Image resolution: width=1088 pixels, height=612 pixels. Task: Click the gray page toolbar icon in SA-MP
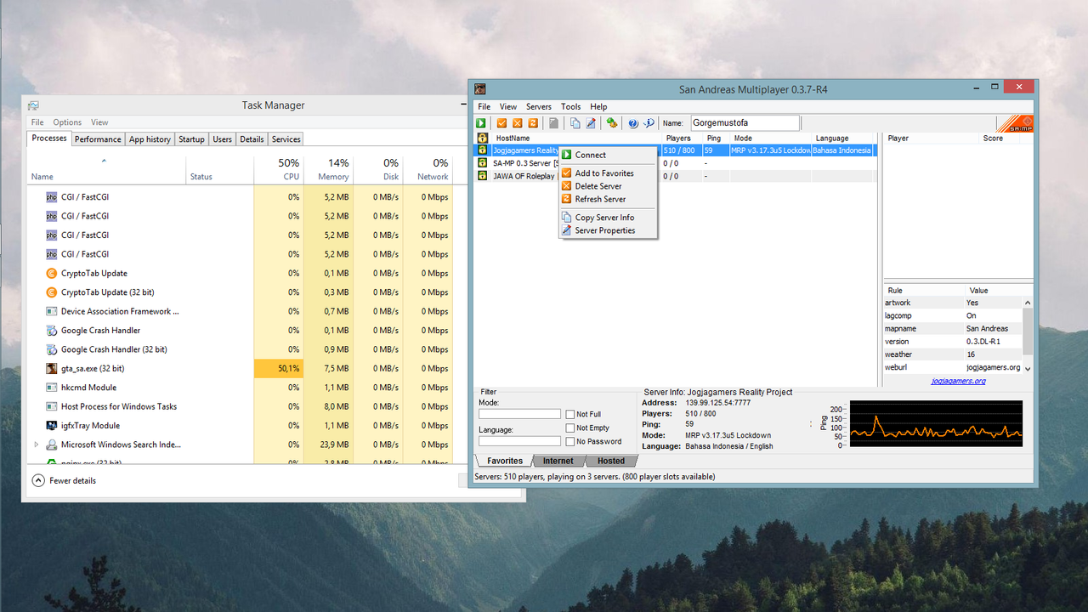tap(554, 123)
